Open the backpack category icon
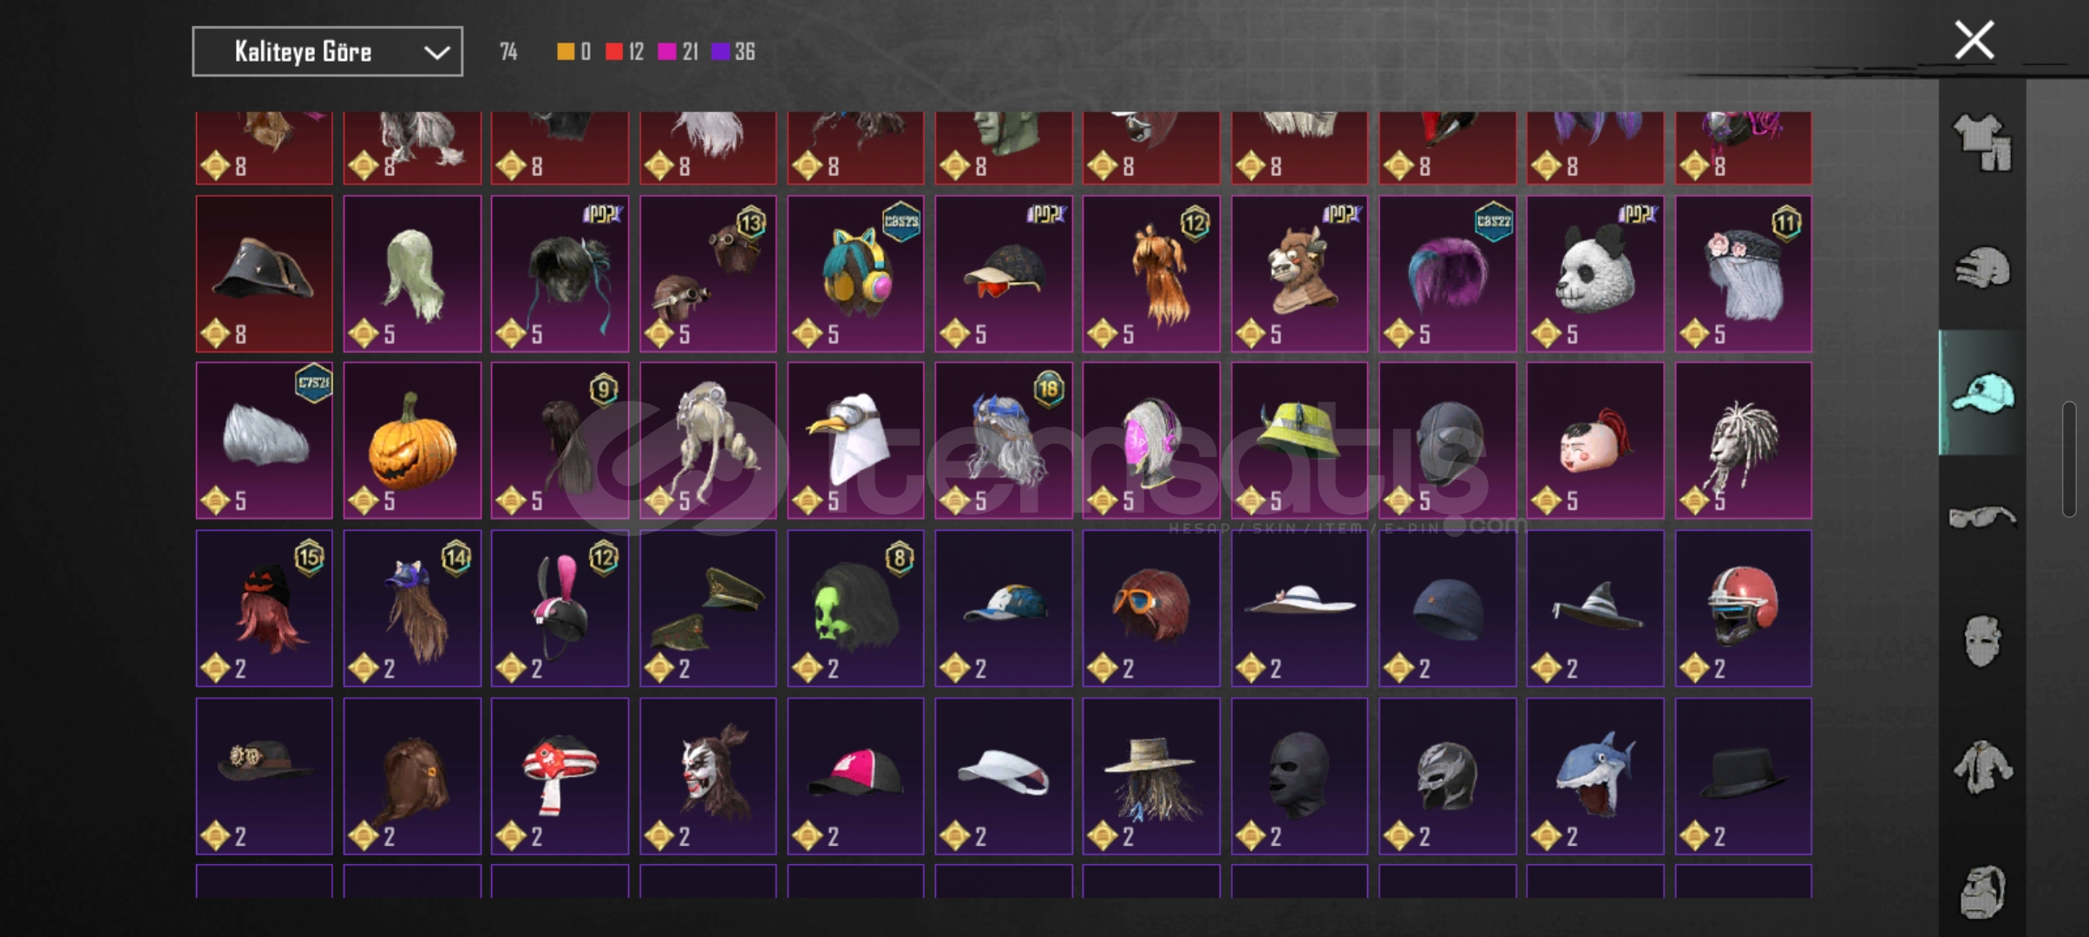 (x=1982, y=891)
